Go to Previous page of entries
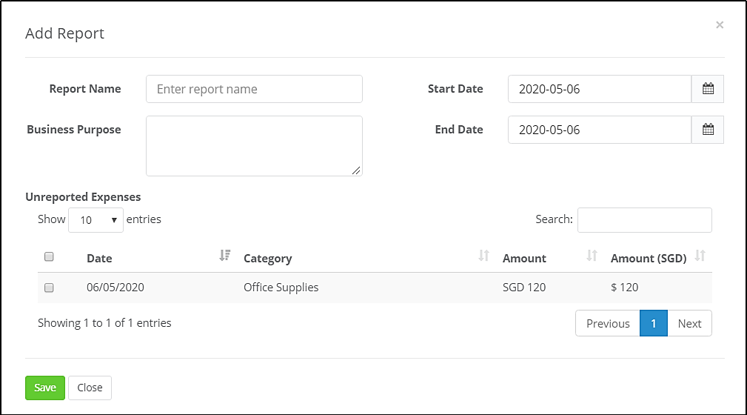747x415 pixels. [608, 323]
